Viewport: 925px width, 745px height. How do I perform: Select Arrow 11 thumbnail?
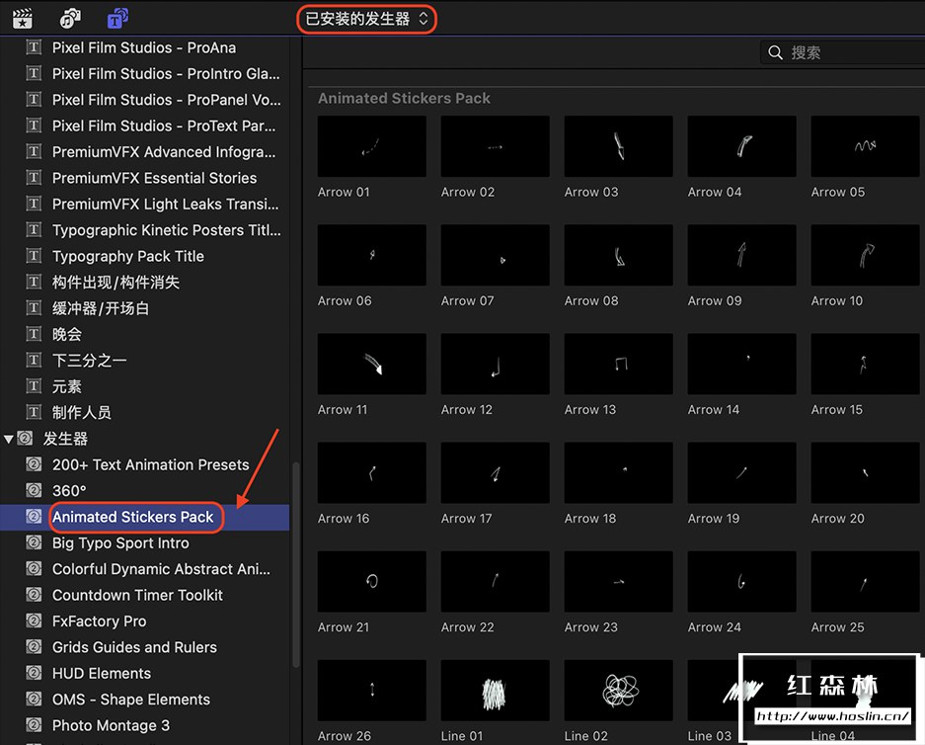coord(371,364)
